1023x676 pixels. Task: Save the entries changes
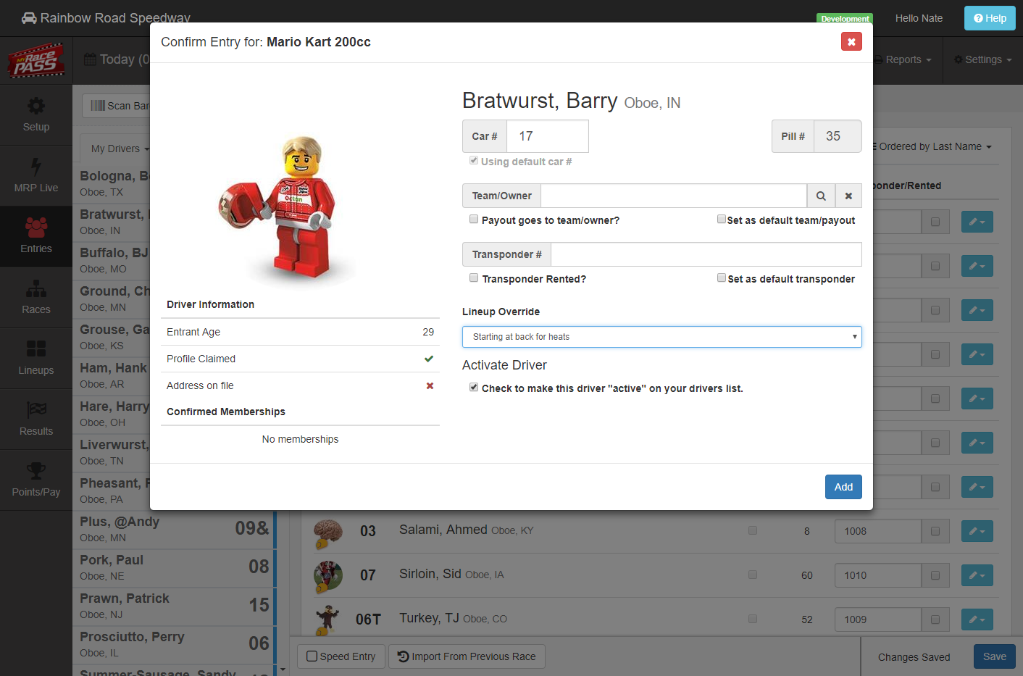pyautogui.click(x=994, y=656)
